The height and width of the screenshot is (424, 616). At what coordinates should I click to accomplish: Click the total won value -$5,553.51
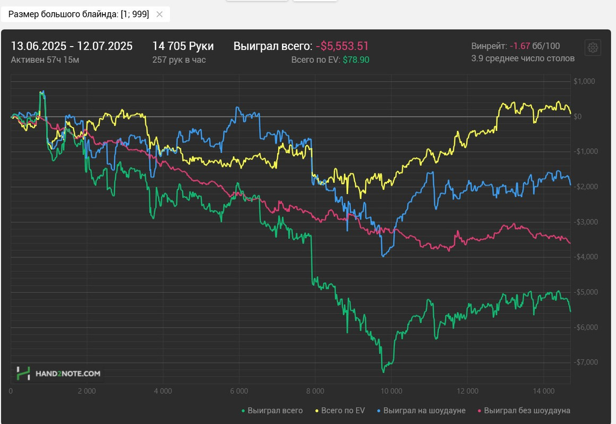pos(342,46)
